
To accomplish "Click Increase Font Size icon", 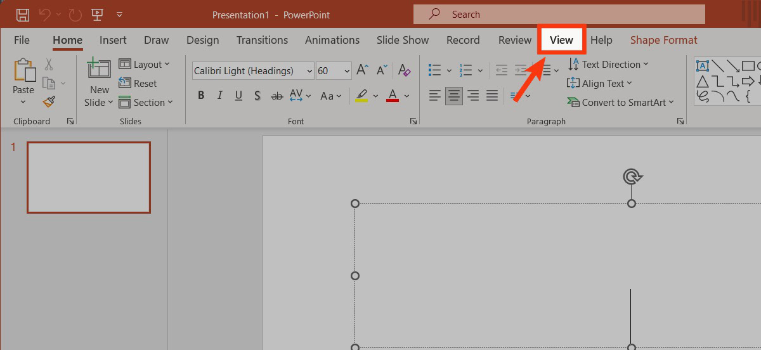I will tap(363, 70).
